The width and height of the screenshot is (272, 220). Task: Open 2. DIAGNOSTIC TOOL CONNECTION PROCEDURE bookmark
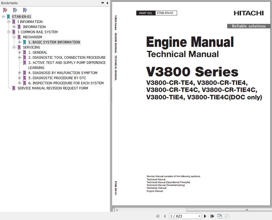67,58
